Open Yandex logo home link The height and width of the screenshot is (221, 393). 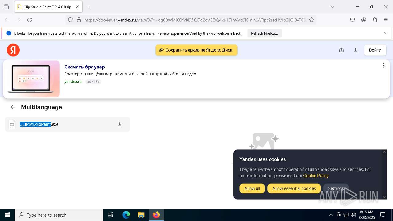[x=13, y=50]
